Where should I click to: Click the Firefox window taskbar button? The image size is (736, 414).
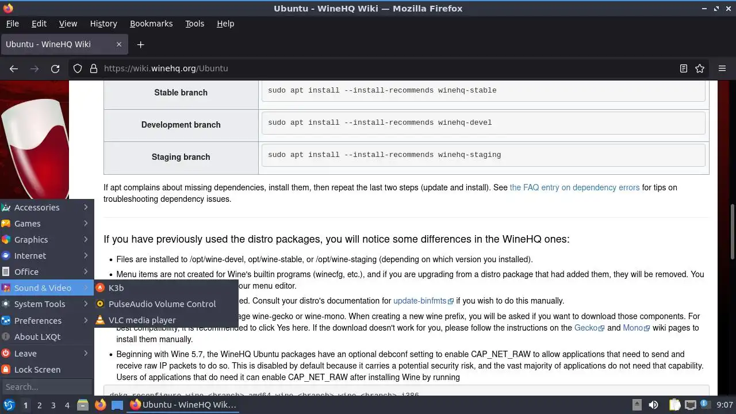(183, 405)
